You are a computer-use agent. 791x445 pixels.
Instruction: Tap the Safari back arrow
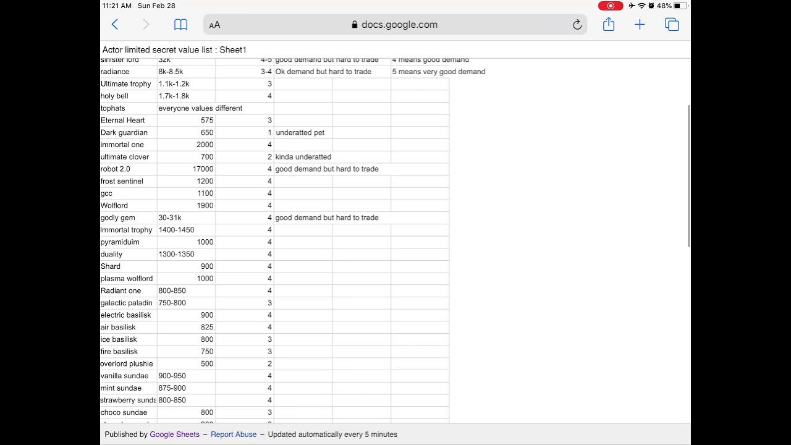pyautogui.click(x=114, y=25)
